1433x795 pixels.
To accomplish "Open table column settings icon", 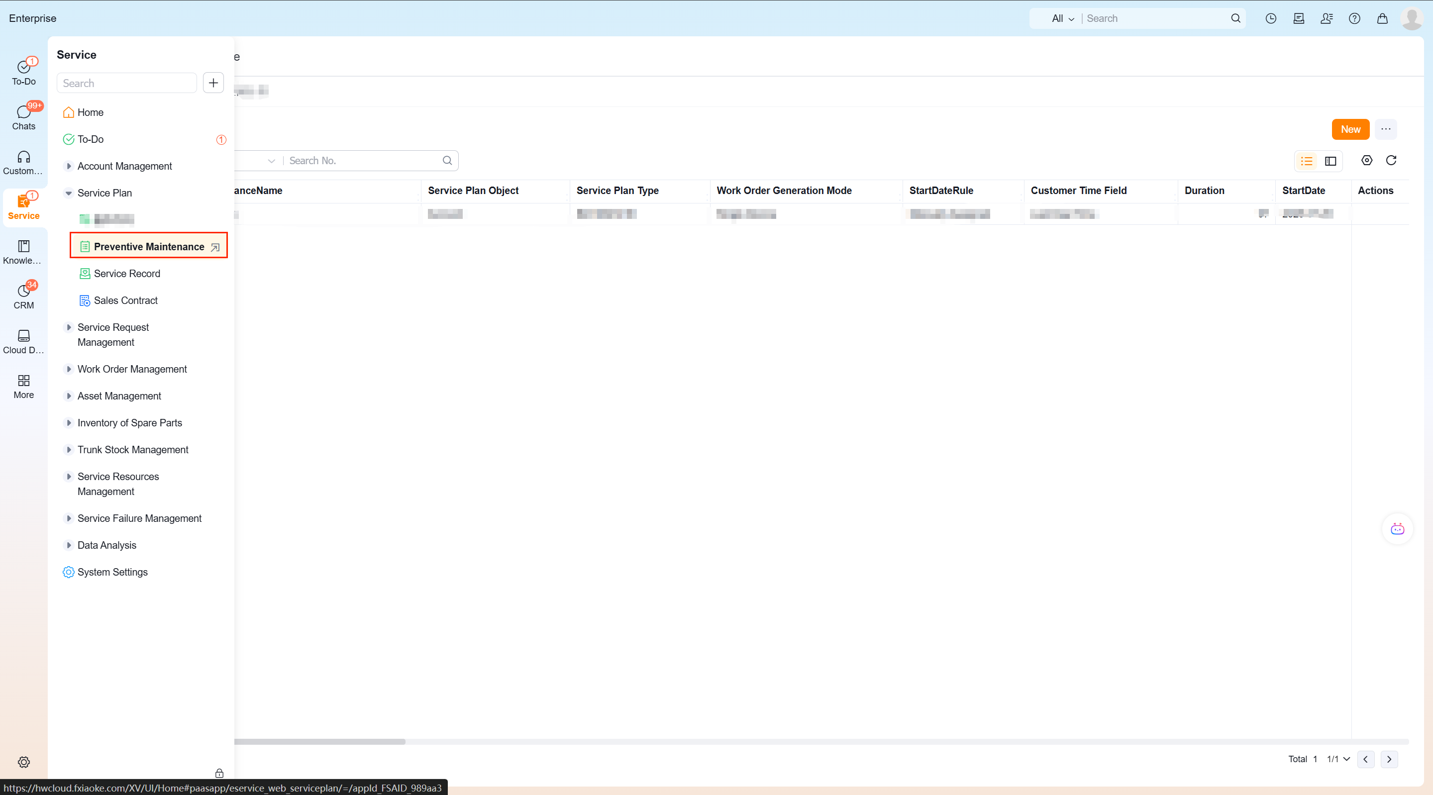I will click(1366, 160).
